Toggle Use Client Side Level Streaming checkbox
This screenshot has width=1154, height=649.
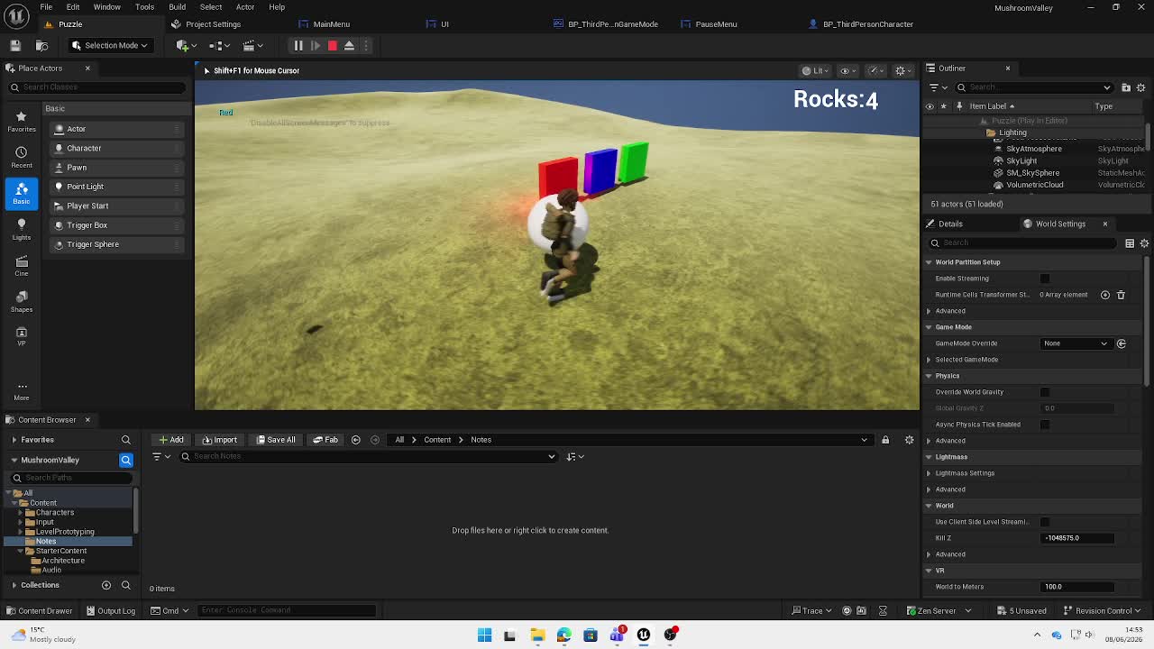[1045, 522]
